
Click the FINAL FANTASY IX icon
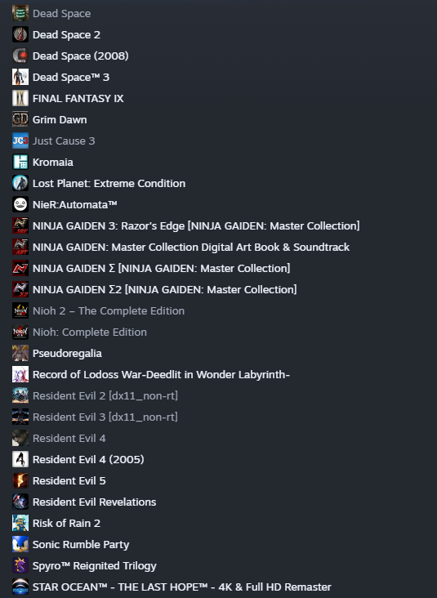click(x=20, y=98)
